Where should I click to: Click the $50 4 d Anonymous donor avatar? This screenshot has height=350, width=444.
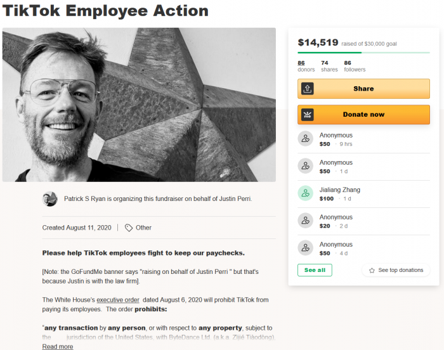click(x=306, y=248)
